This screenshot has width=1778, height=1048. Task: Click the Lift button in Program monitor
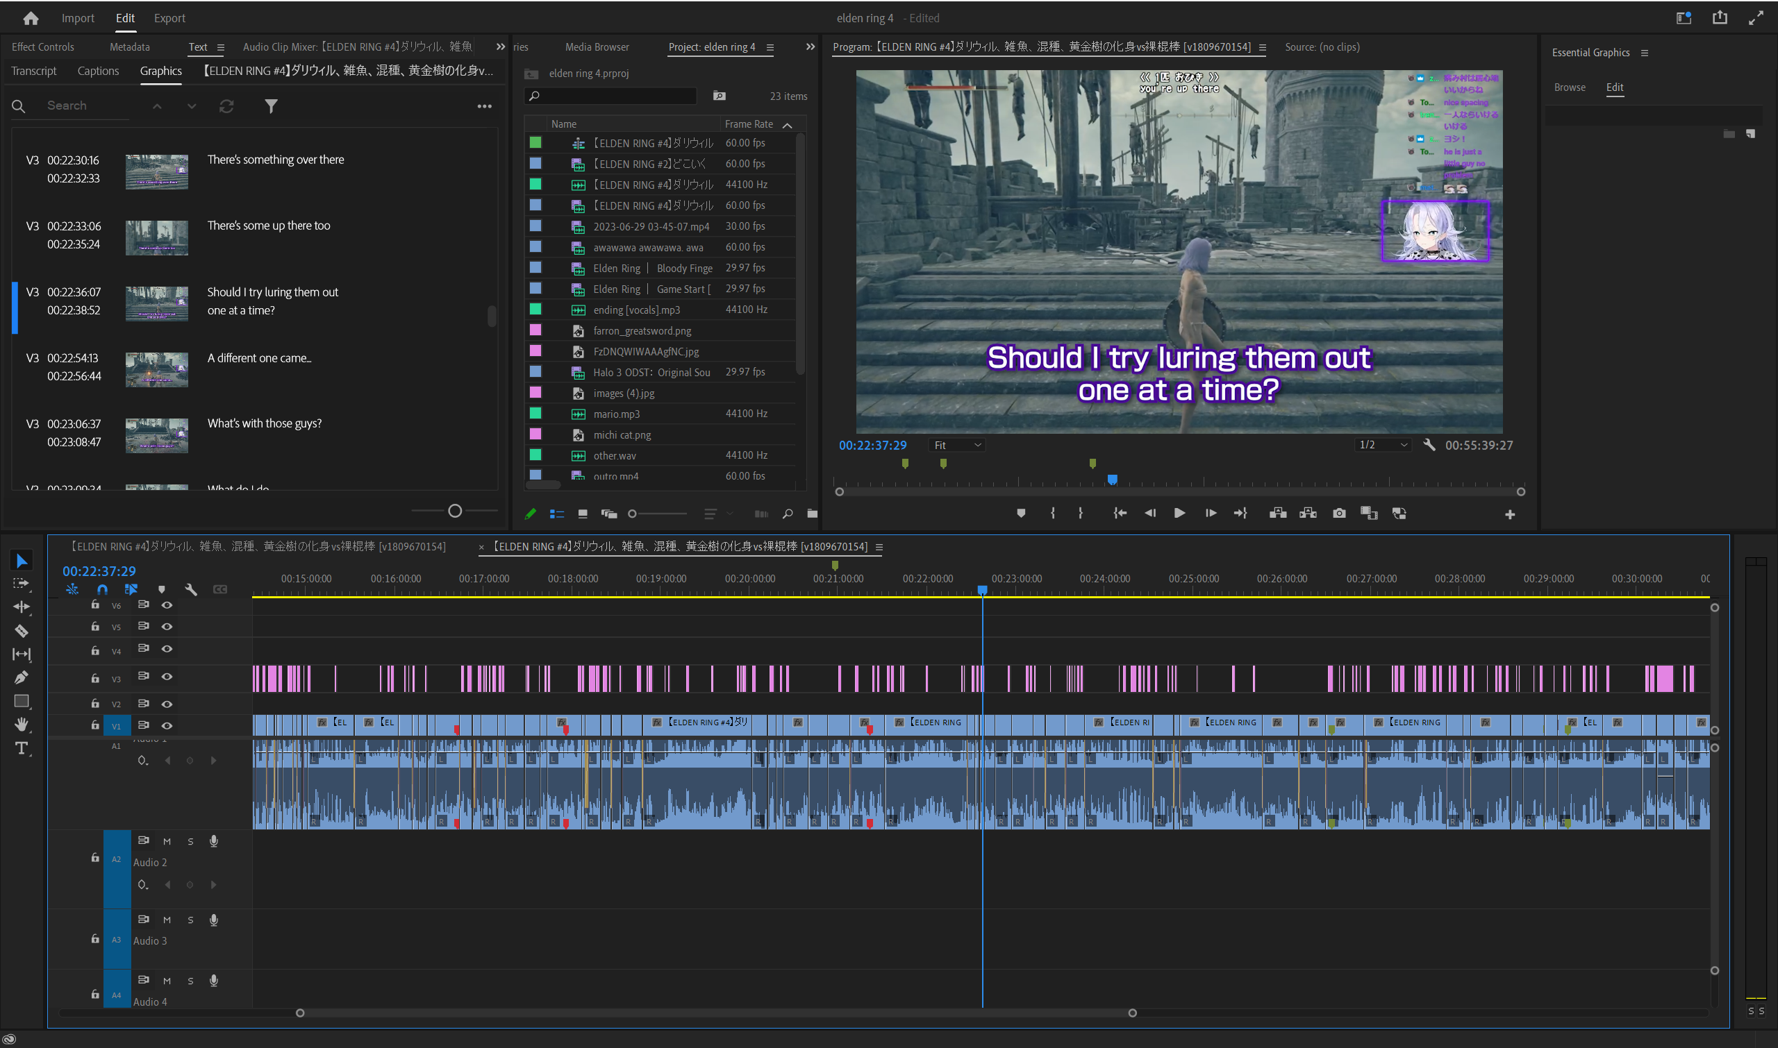coord(1278,514)
